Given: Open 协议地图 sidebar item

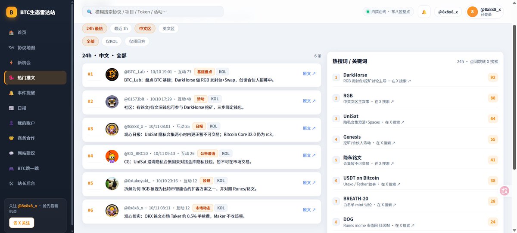Looking at the screenshot, I should coord(35,48).
